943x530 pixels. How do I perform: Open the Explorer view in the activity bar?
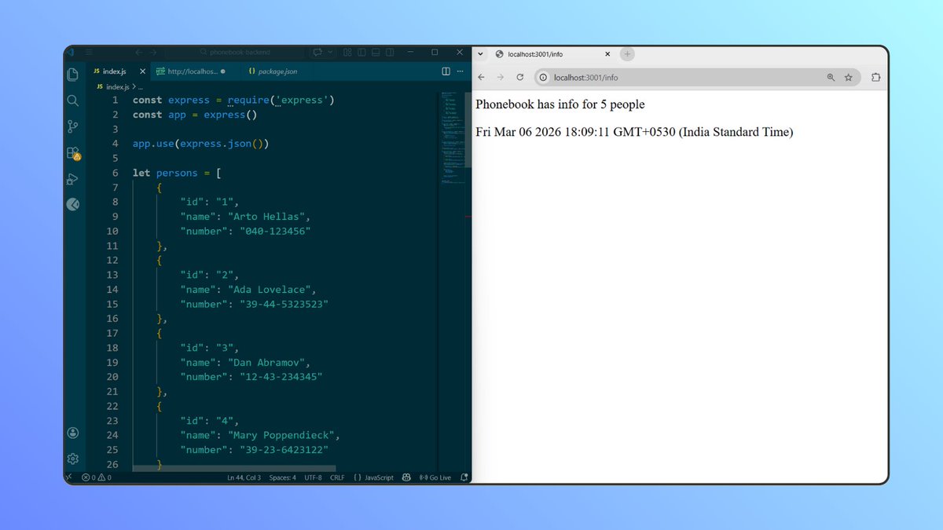(x=73, y=75)
